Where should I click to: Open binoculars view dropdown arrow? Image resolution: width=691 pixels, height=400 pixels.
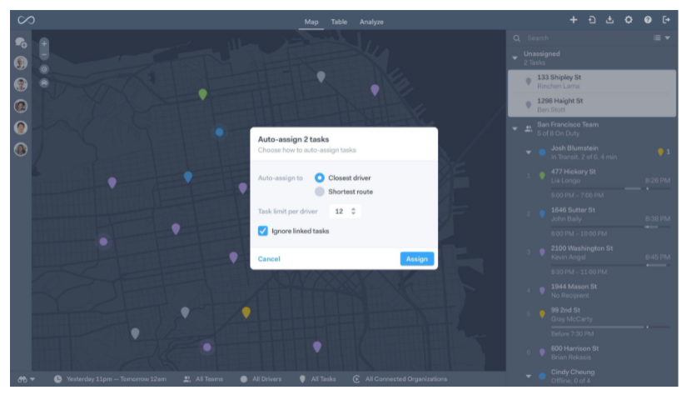(x=32, y=379)
